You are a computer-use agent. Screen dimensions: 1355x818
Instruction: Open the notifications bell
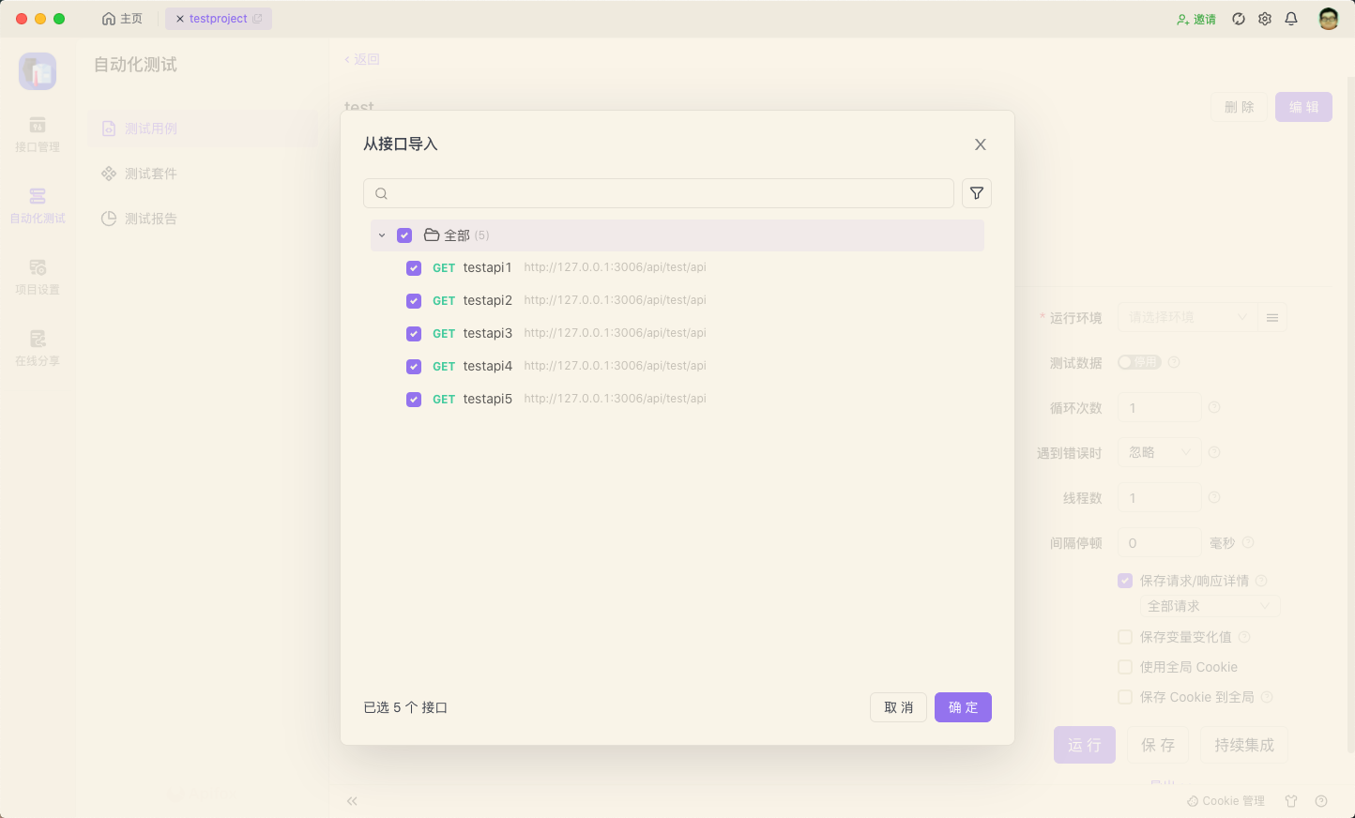pos(1291,19)
